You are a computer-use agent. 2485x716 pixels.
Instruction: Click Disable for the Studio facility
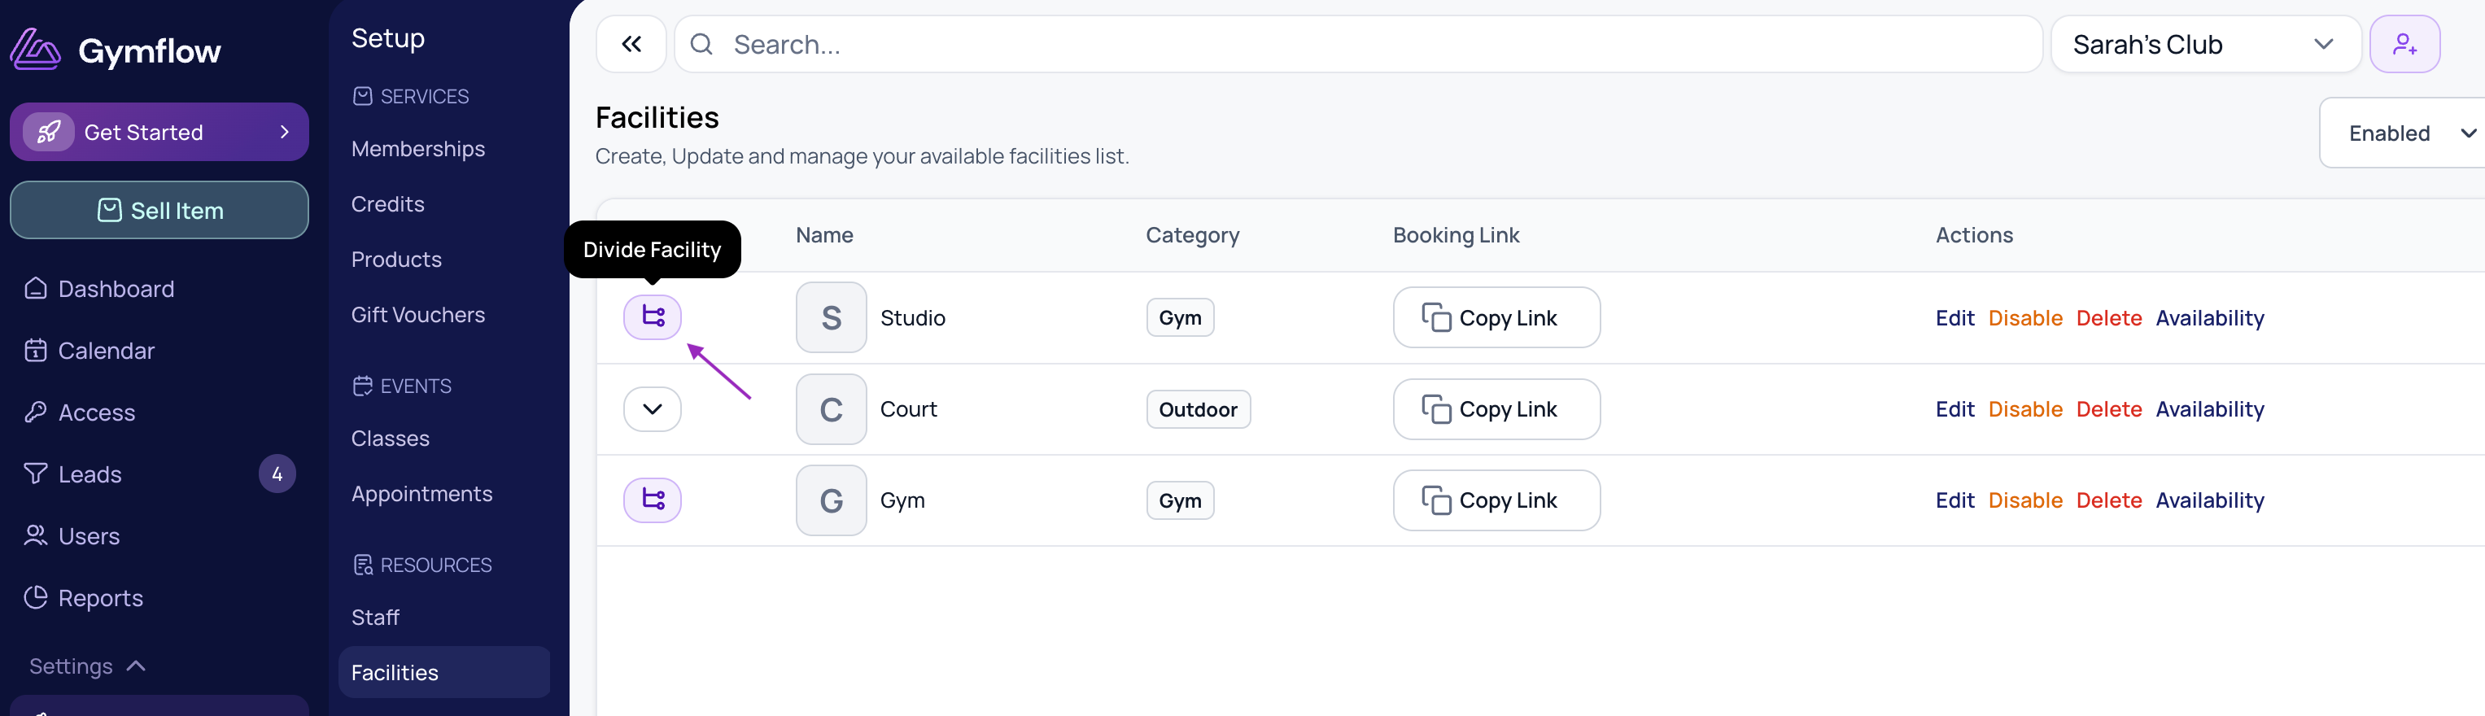click(x=2024, y=318)
